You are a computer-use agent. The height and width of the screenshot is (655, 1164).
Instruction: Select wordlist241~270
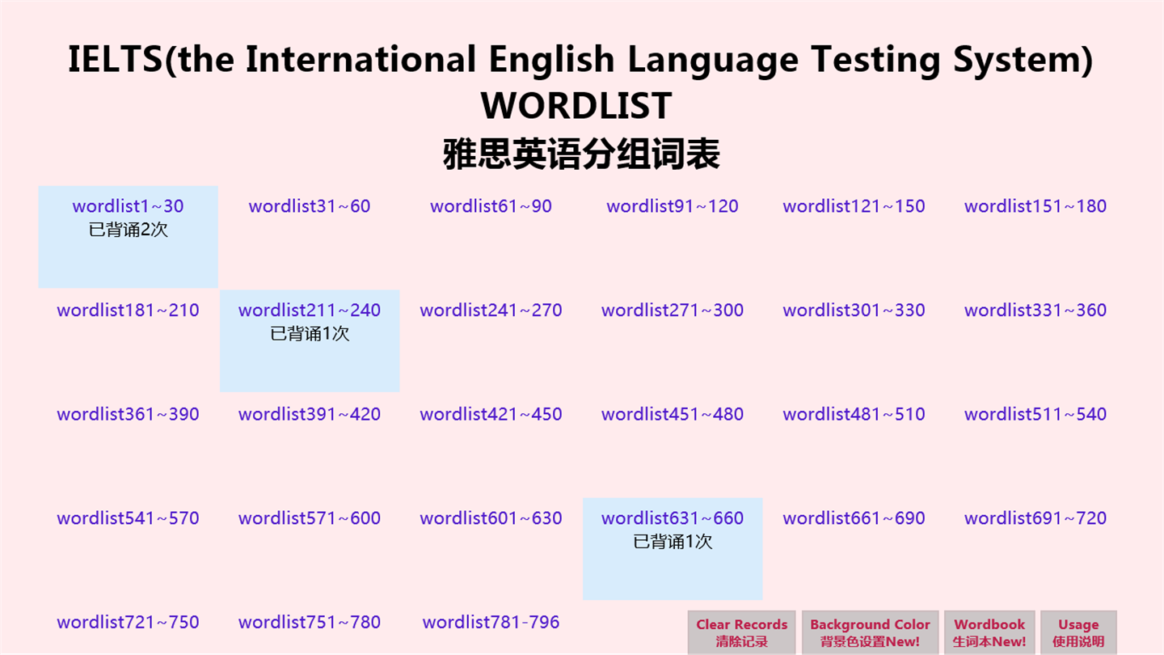pyautogui.click(x=491, y=311)
